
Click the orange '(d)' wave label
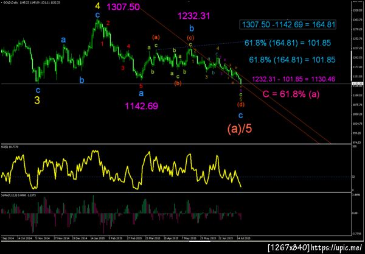coord(241,104)
